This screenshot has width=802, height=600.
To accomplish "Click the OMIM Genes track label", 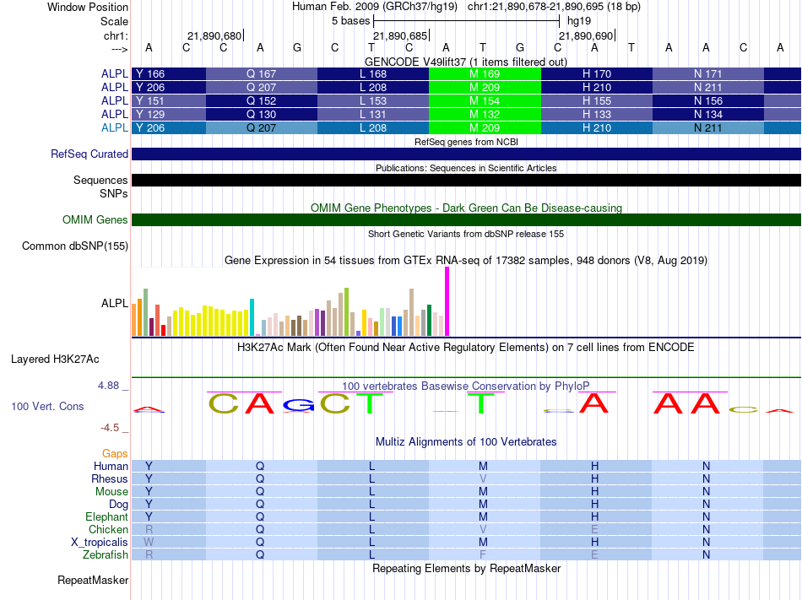I will click(95, 219).
